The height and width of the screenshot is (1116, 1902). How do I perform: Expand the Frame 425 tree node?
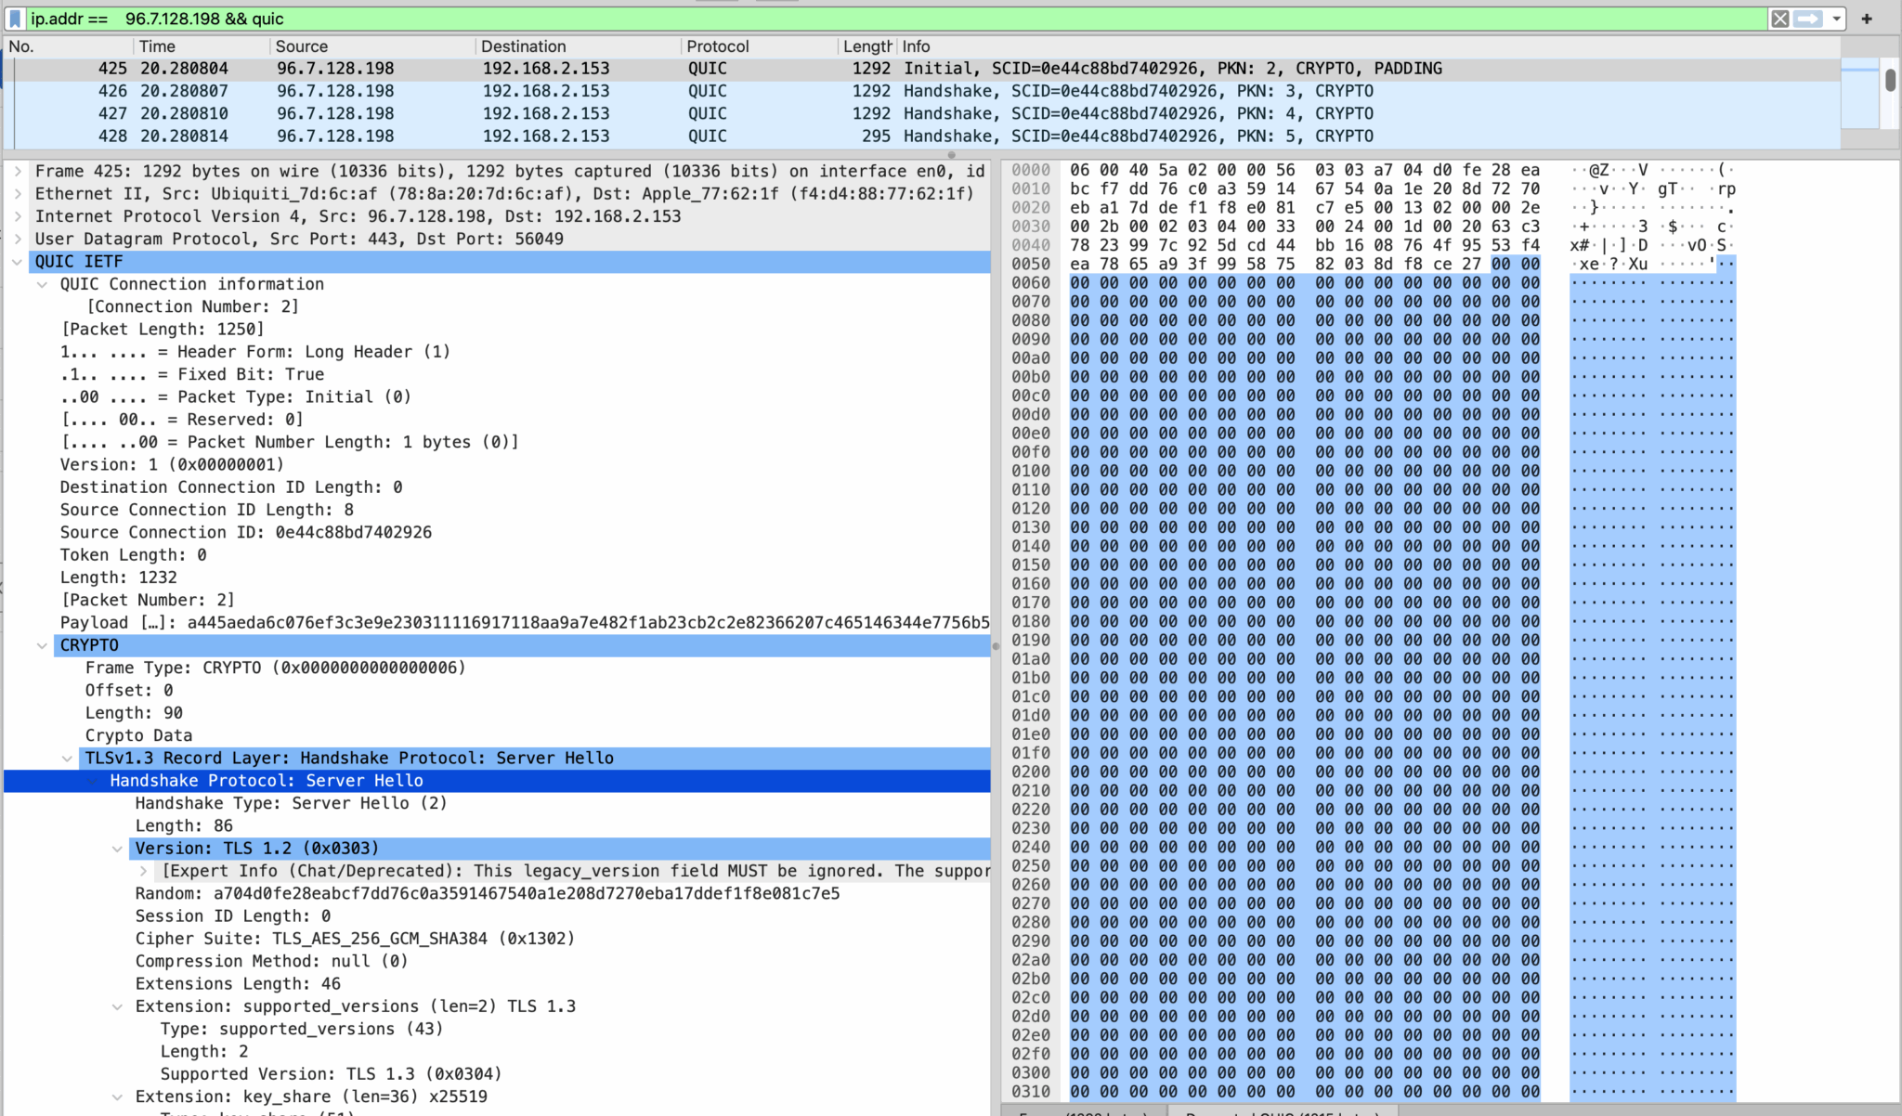click(17, 172)
